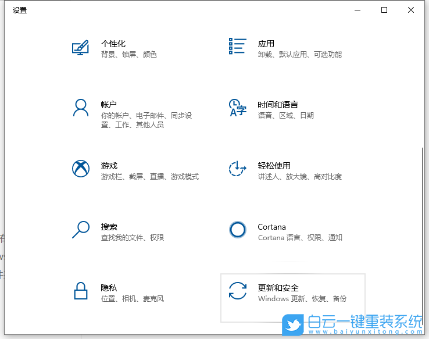This screenshot has height=339, width=429.
Task: Click the Personalization (个性化) monitor-brush icon
Action: pyautogui.click(x=80, y=48)
